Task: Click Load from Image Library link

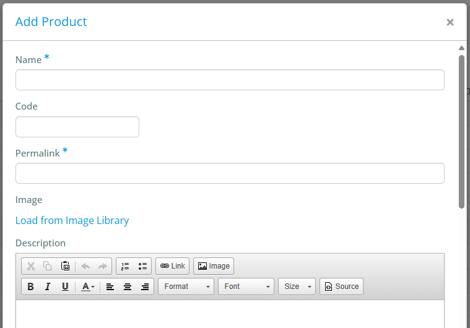Action: (x=72, y=220)
